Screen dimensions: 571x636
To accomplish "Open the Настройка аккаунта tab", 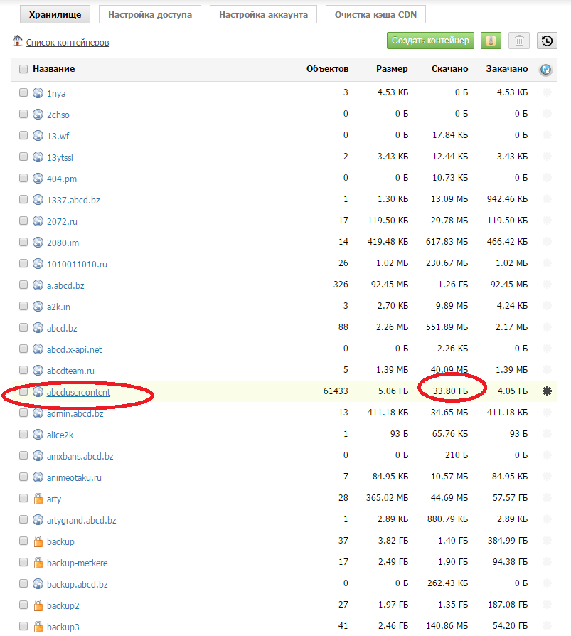I will [x=263, y=14].
